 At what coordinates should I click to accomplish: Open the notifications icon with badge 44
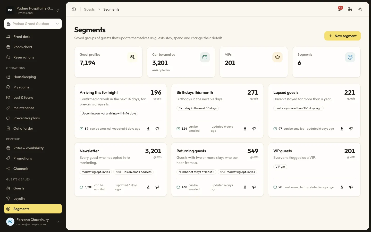[340, 9]
